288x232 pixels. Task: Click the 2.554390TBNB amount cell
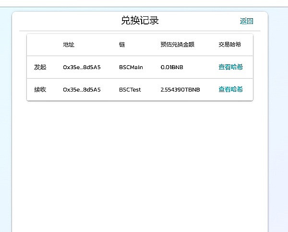(x=180, y=90)
